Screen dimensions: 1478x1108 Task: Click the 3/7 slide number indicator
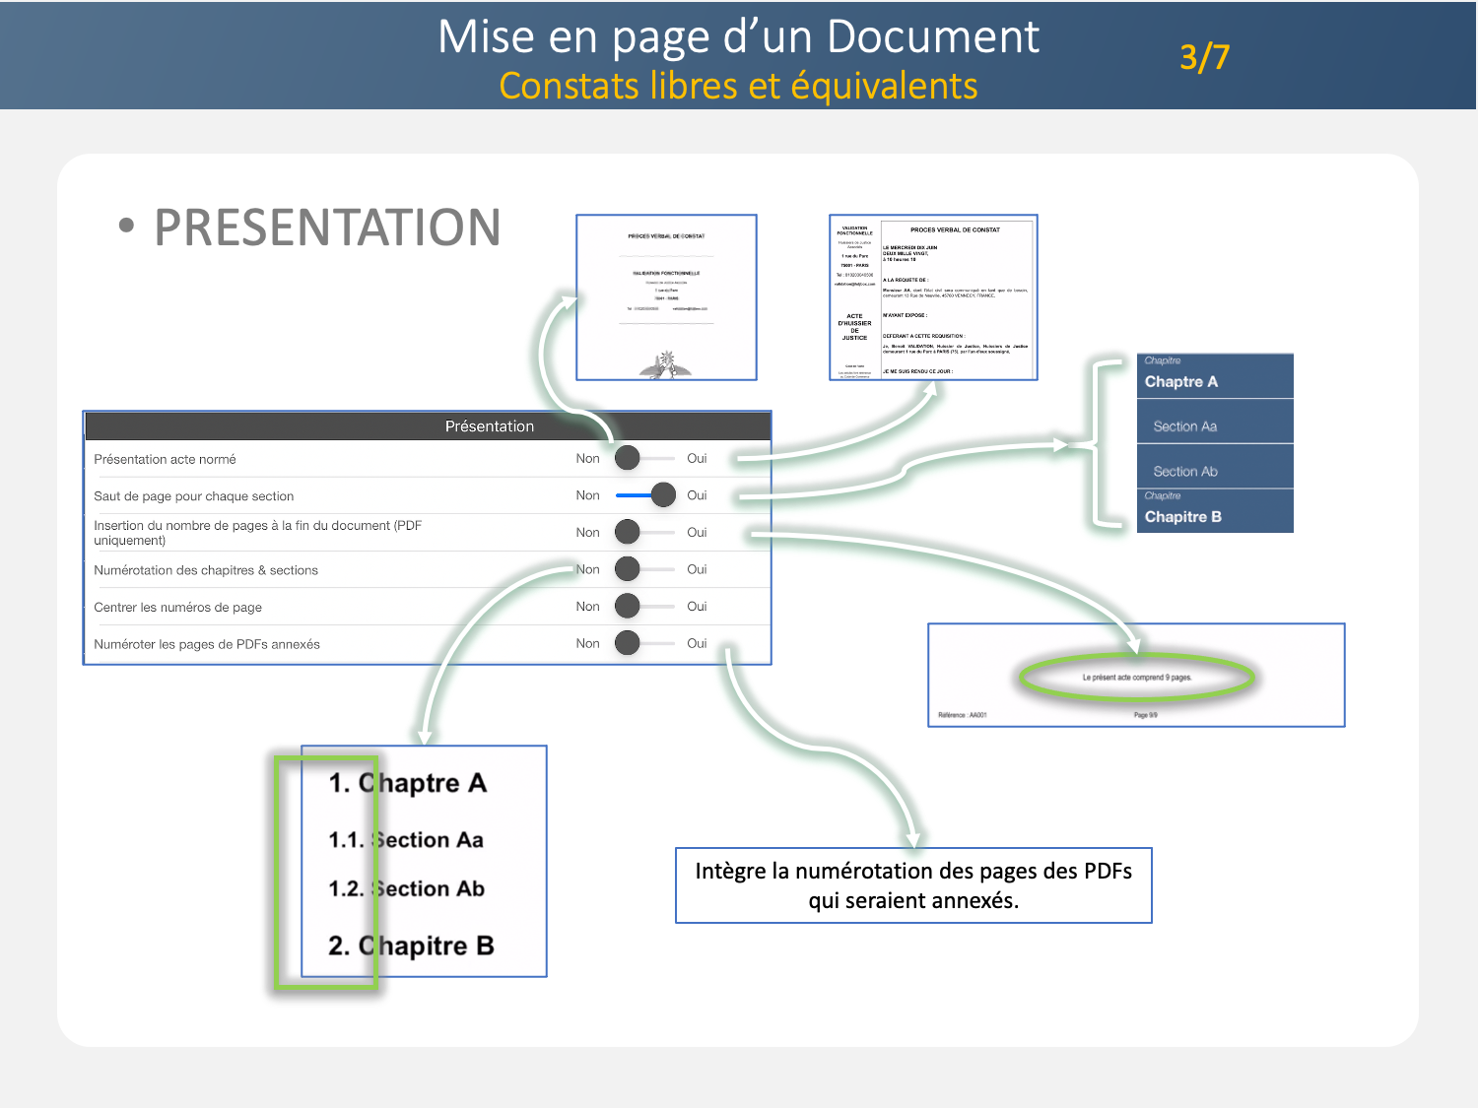click(x=1204, y=57)
